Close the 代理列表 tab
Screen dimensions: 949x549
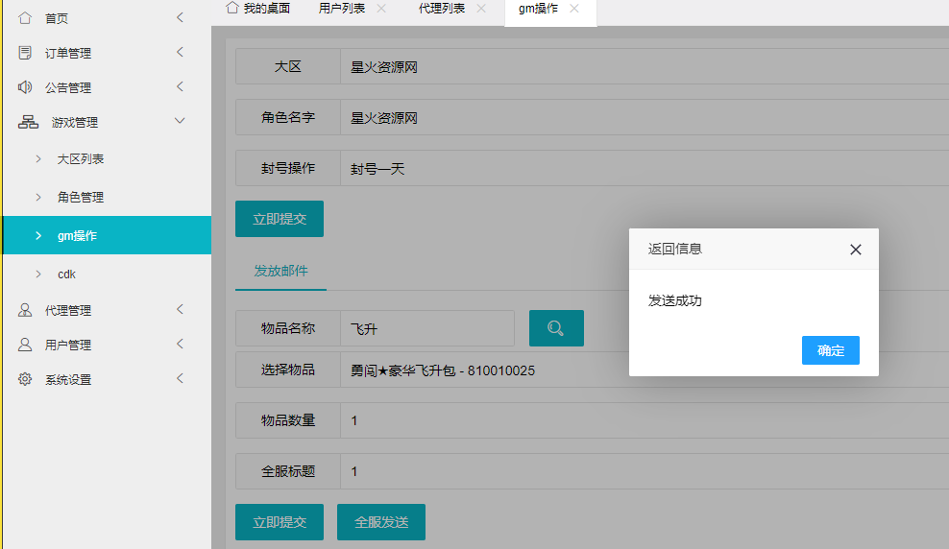tap(481, 9)
